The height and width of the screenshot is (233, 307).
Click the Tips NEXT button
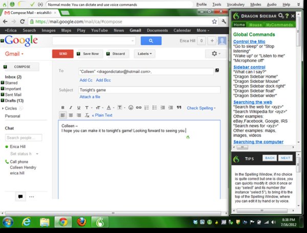click(286, 158)
